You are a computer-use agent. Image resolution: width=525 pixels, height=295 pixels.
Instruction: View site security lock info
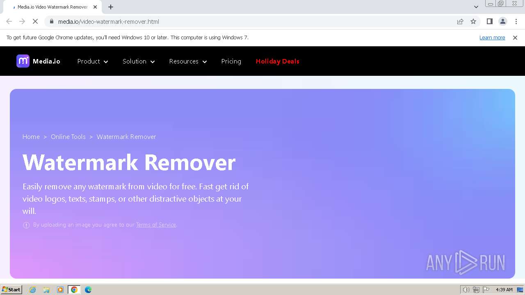[51, 21]
